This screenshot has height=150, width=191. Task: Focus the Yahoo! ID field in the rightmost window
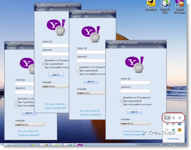click(135, 82)
